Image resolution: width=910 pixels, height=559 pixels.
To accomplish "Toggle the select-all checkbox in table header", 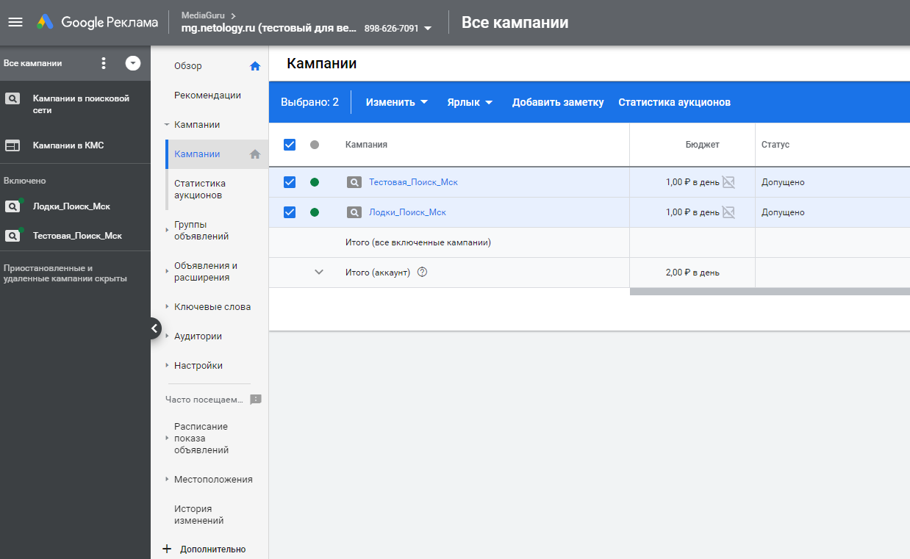I will (x=290, y=145).
